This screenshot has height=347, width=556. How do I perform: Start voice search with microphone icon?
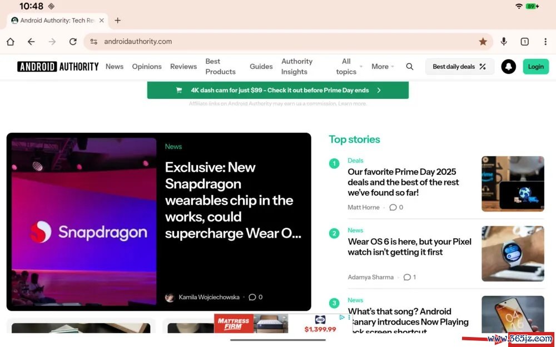tap(504, 42)
